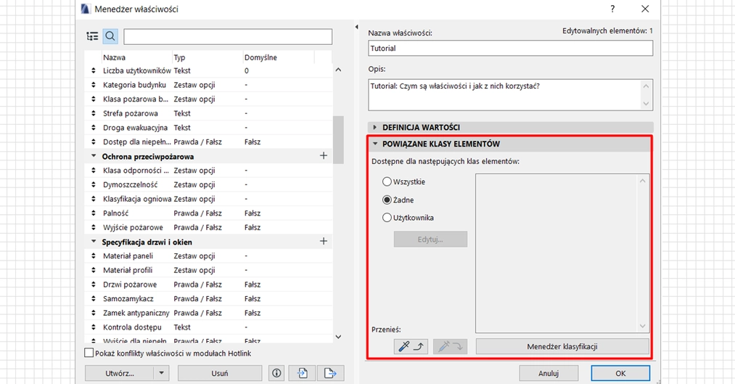Click the property list scroll down arrow
735x384 pixels.
(x=338, y=337)
